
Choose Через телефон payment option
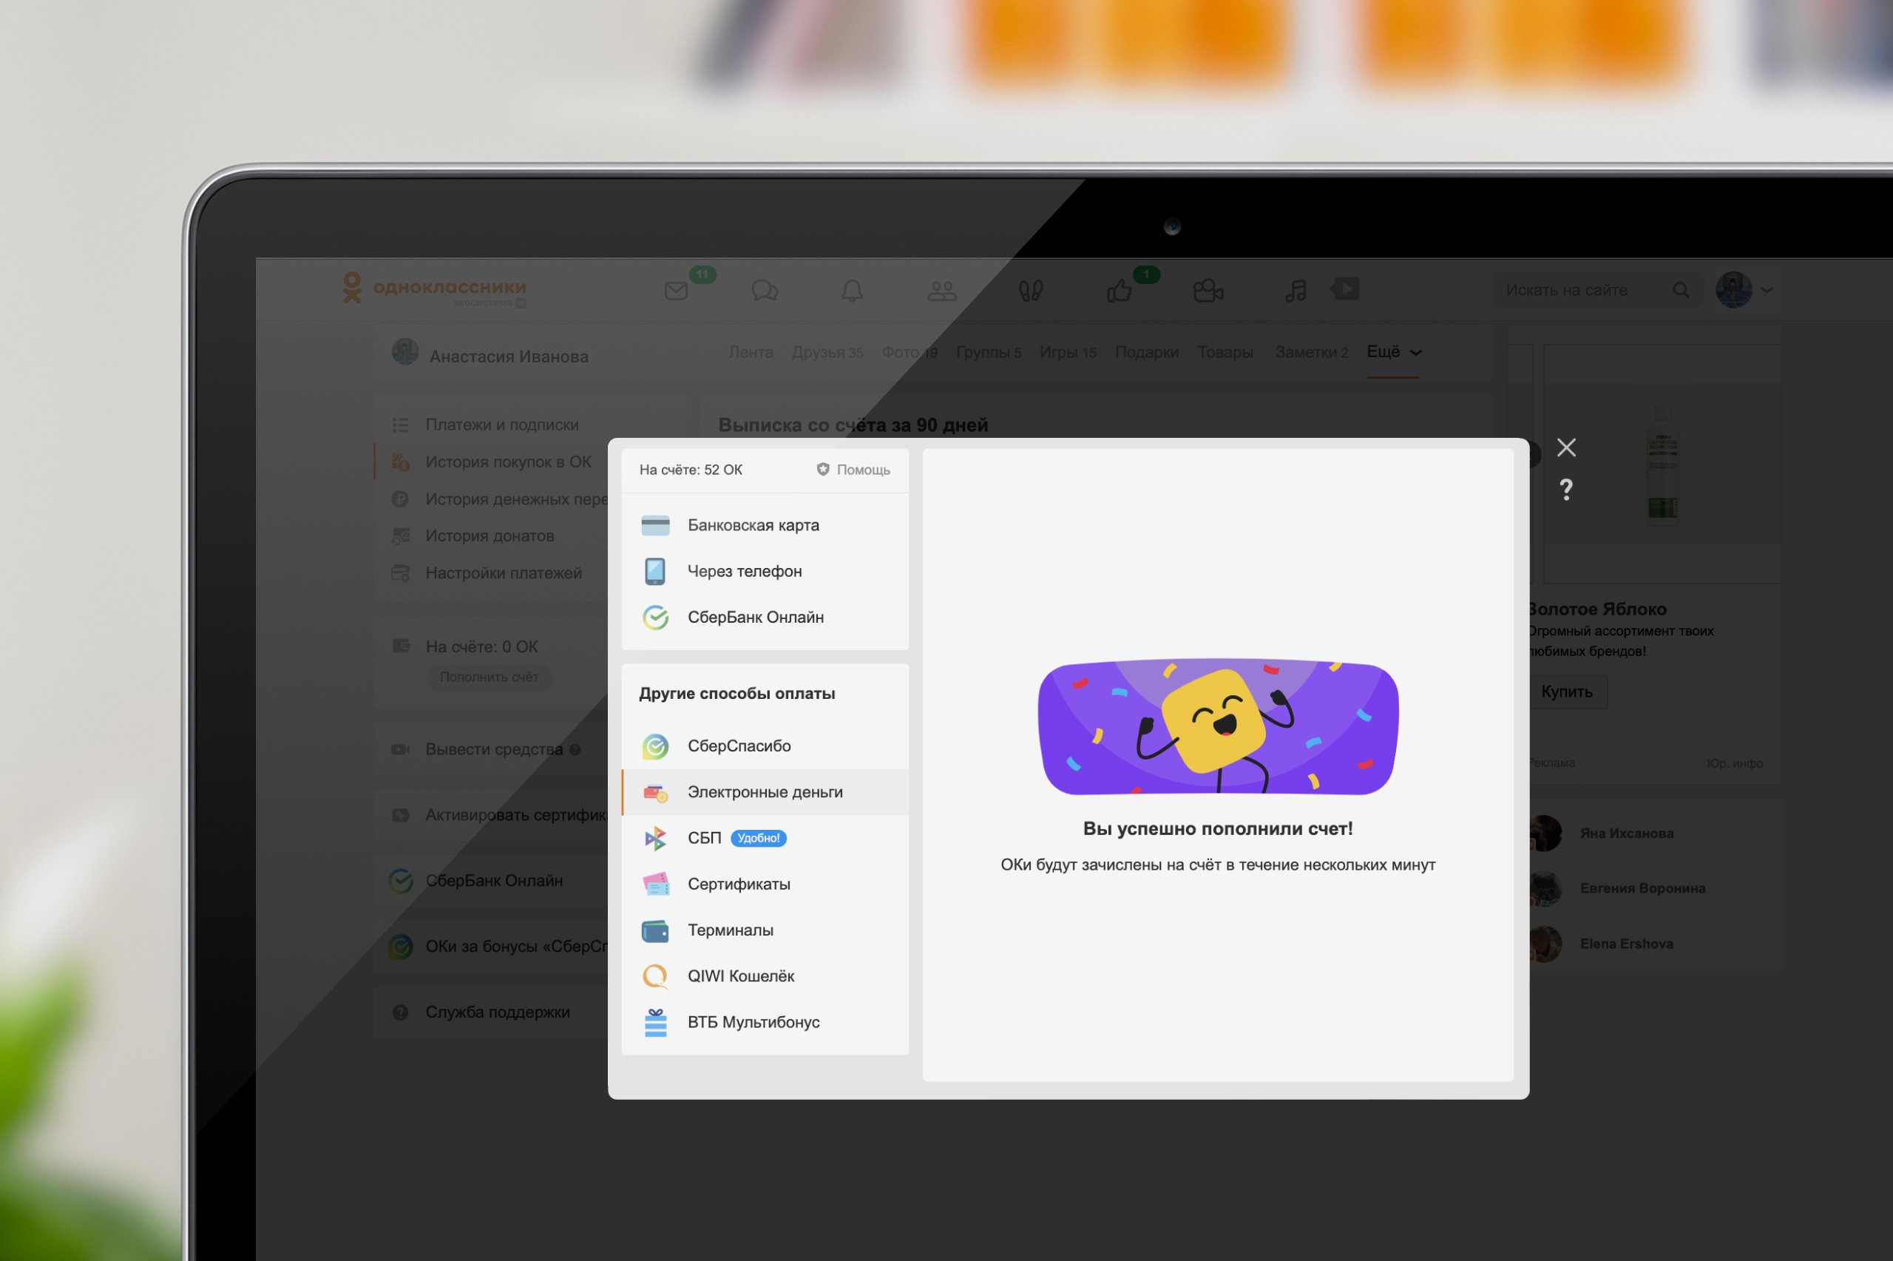[x=744, y=571]
